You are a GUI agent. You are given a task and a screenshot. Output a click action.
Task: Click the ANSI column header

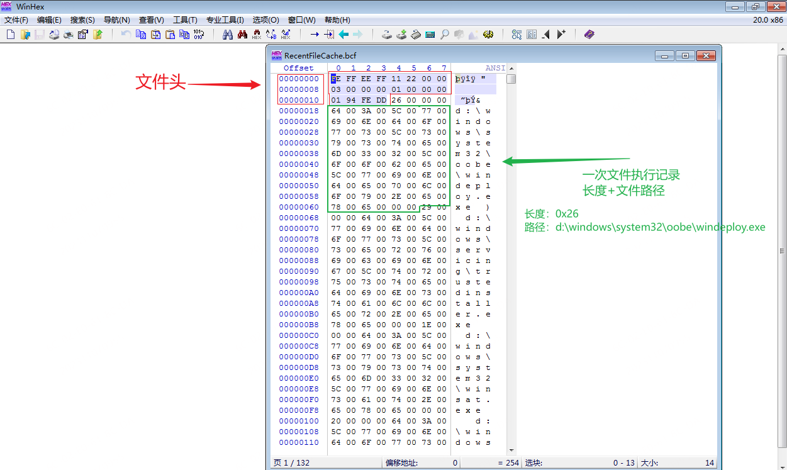click(494, 68)
